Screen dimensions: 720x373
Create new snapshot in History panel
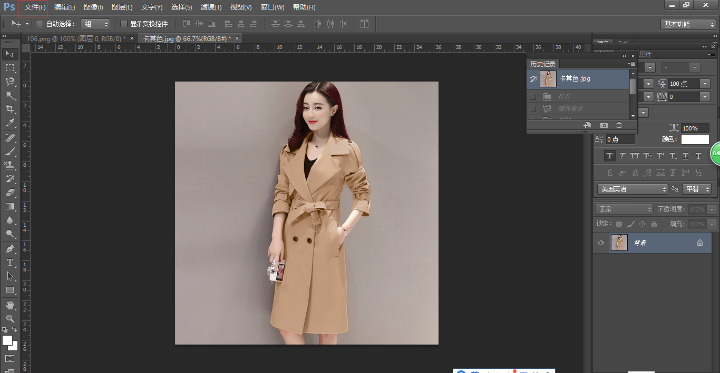(604, 125)
